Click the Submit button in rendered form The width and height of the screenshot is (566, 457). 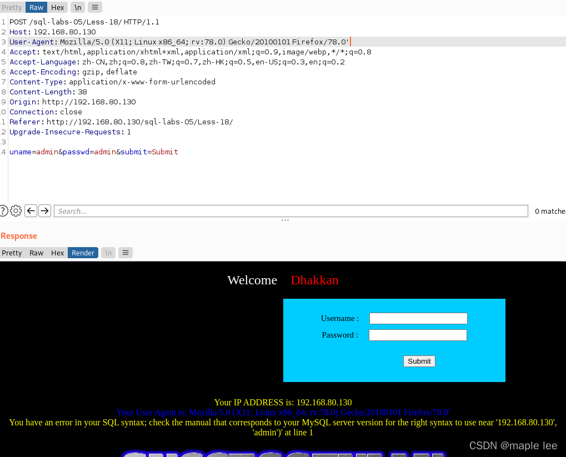coord(419,361)
